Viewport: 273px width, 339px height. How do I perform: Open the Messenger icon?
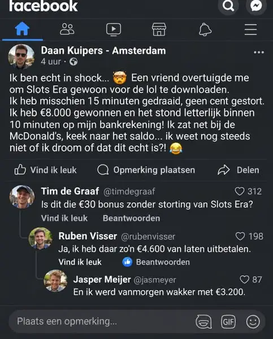(256, 6)
